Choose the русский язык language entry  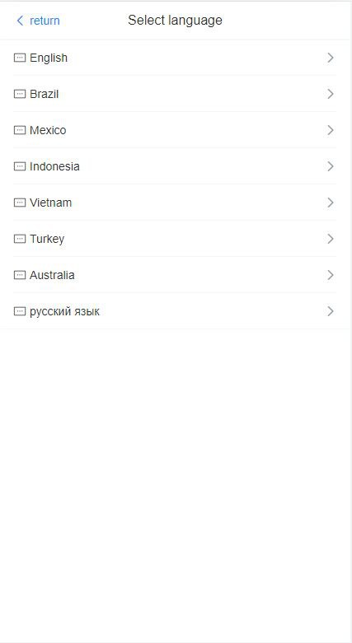(175, 311)
